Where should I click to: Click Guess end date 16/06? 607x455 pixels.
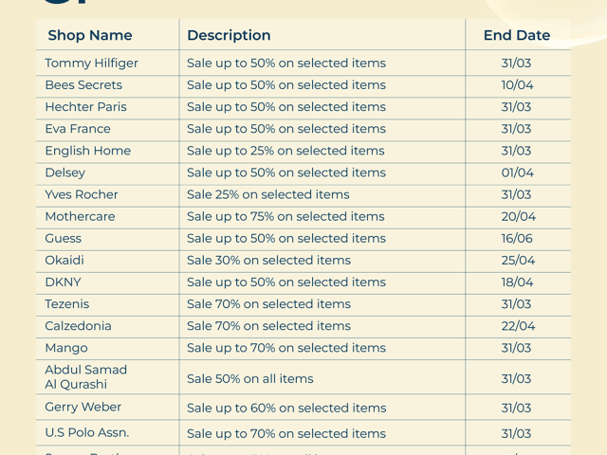[517, 238]
